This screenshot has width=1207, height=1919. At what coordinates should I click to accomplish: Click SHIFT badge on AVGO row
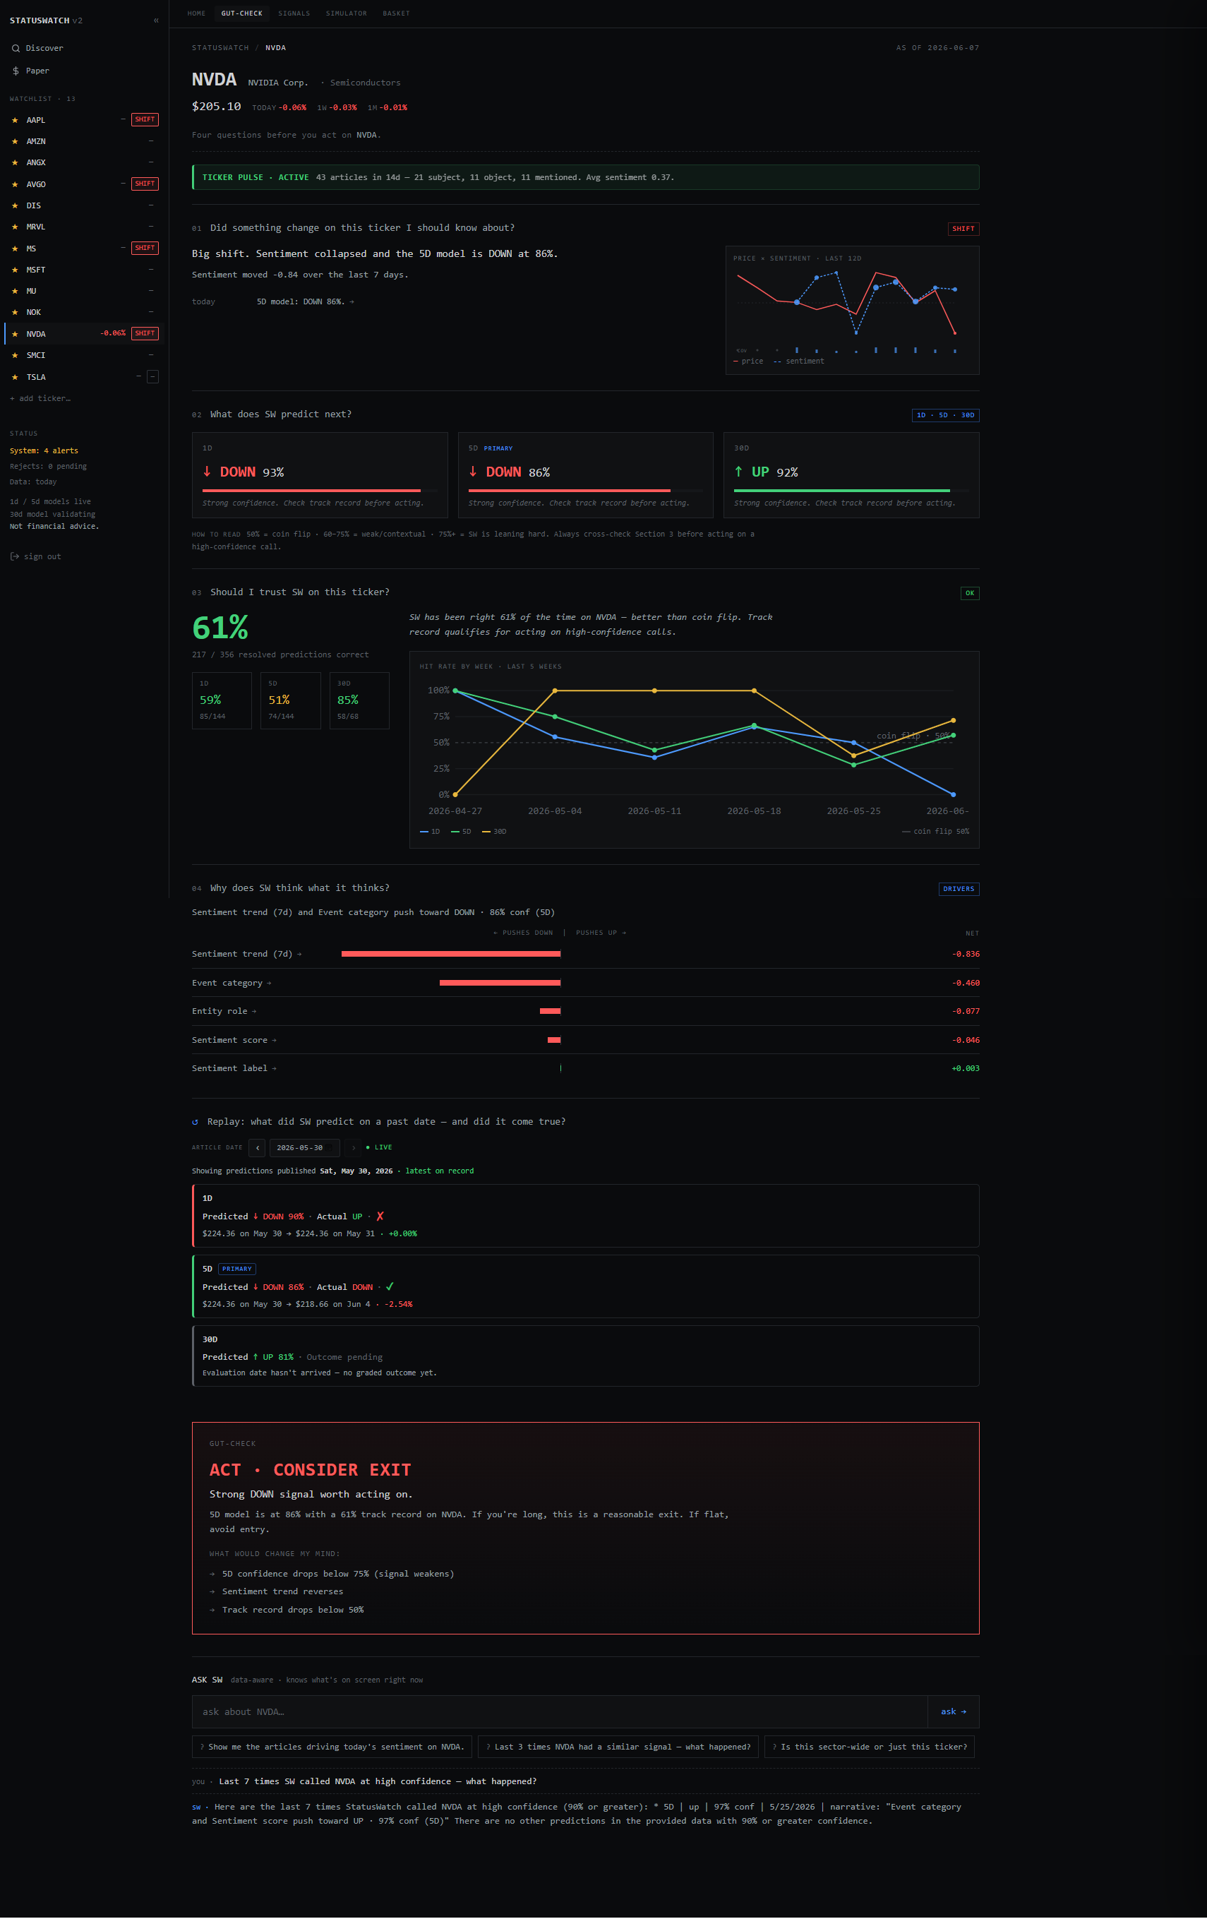(x=145, y=184)
